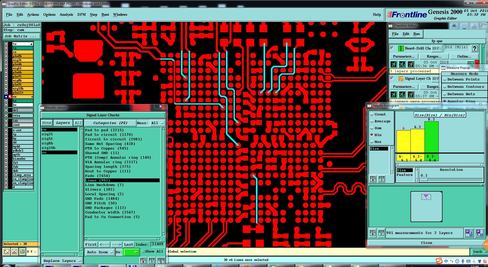Viewport: 488px width, 267px height.
Task: Click Last button in Results viewer
Action: point(129,245)
